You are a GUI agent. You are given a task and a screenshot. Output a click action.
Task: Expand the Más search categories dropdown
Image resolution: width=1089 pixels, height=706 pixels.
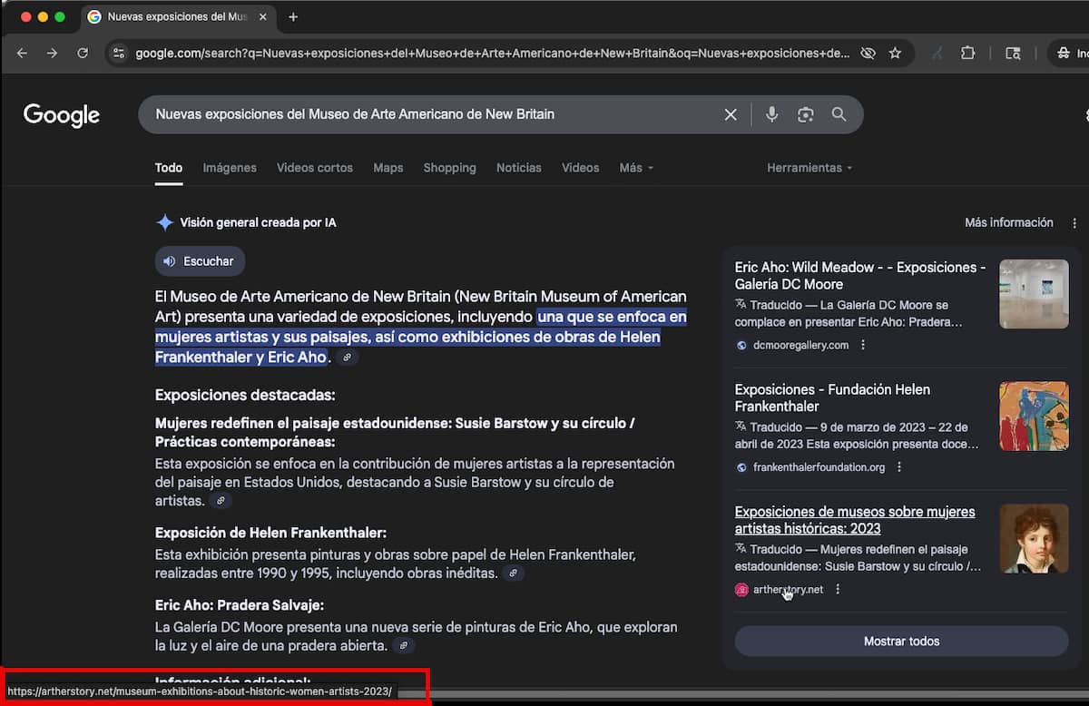(x=635, y=168)
